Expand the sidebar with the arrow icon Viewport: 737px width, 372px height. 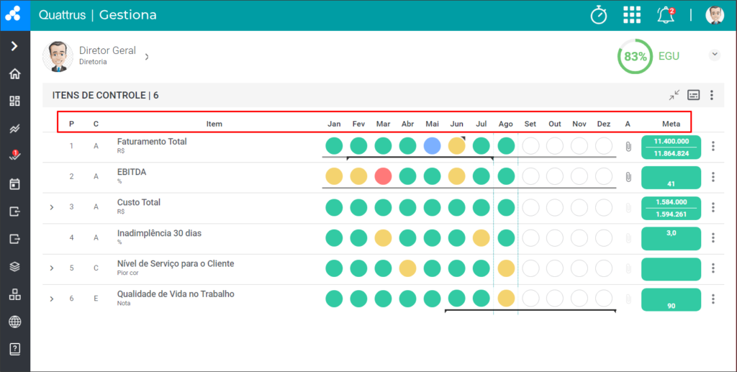[x=14, y=45]
